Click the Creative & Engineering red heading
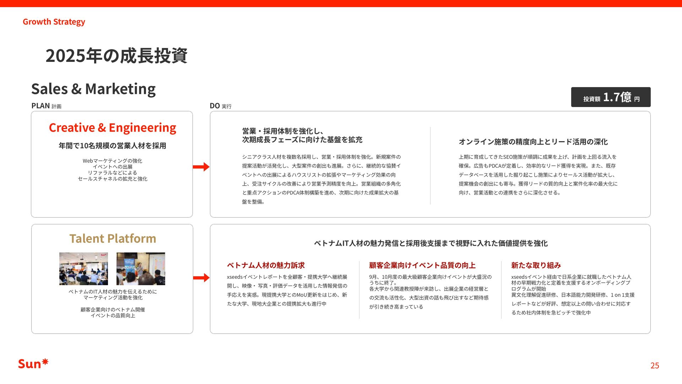 point(112,127)
